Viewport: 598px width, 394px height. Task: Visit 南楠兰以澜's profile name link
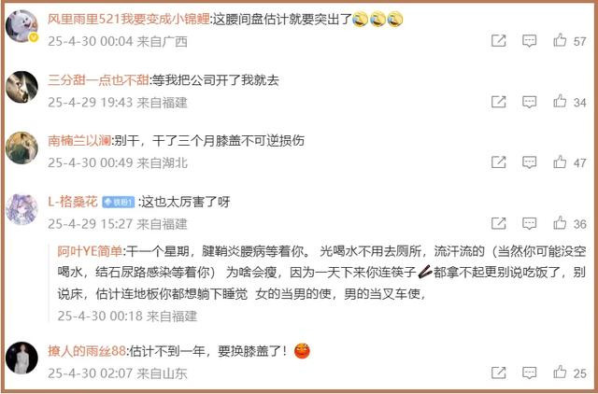tap(79, 141)
